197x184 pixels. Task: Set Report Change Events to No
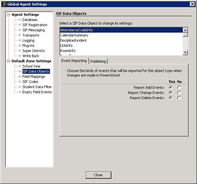[x=179, y=93]
